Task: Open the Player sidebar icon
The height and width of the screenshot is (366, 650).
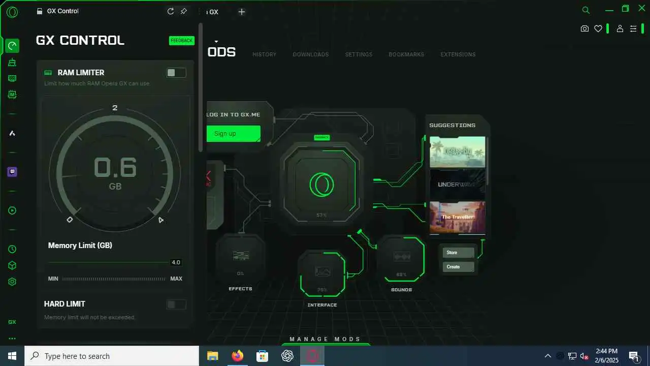Action: pos(12,210)
